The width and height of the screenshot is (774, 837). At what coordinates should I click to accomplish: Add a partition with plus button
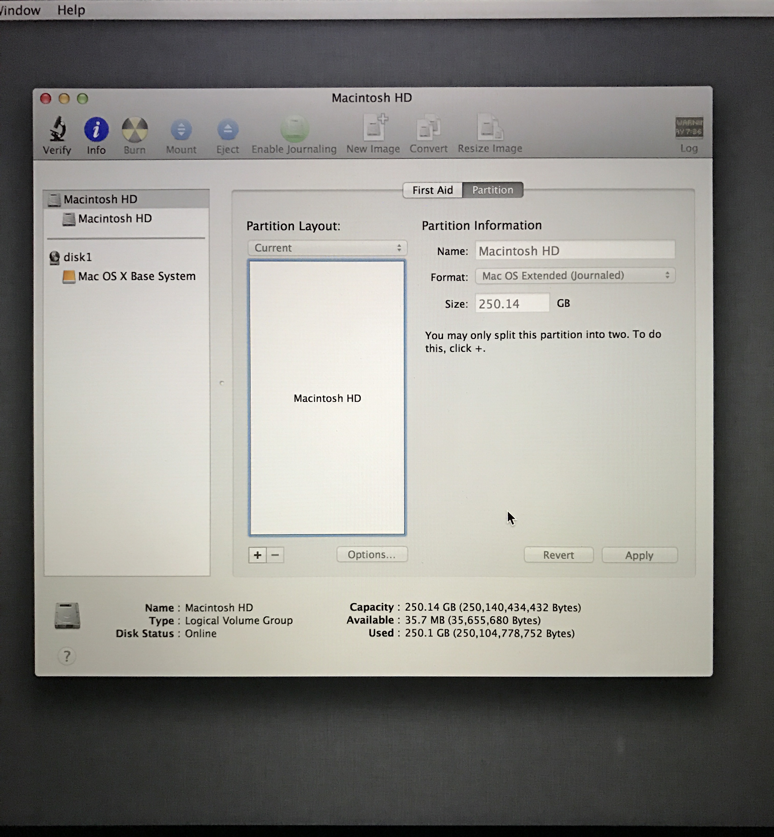(x=257, y=555)
